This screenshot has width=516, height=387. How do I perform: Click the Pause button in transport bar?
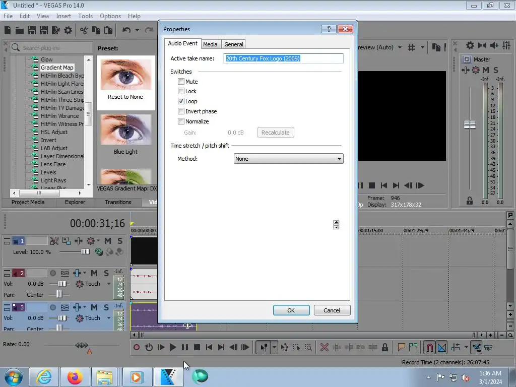click(185, 347)
